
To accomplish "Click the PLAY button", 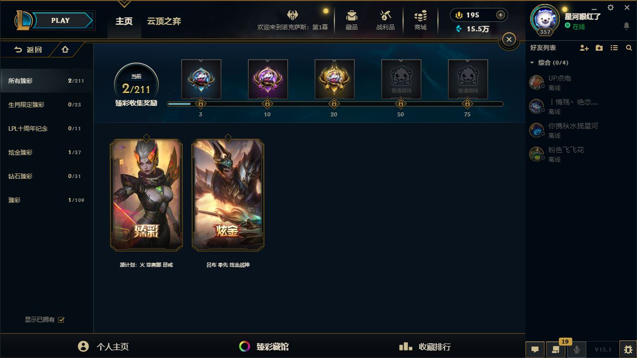I will (61, 20).
